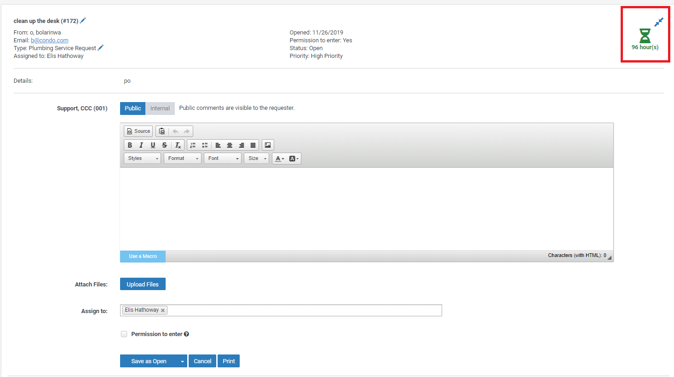
Task: Click the hourglass timer icon
Action: (645, 34)
